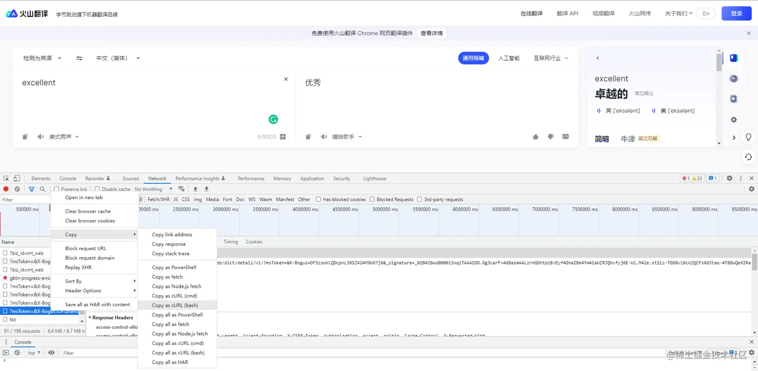Open network conditions wifi icon
The height and width of the screenshot is (371, 758).
tap(181, 189)
